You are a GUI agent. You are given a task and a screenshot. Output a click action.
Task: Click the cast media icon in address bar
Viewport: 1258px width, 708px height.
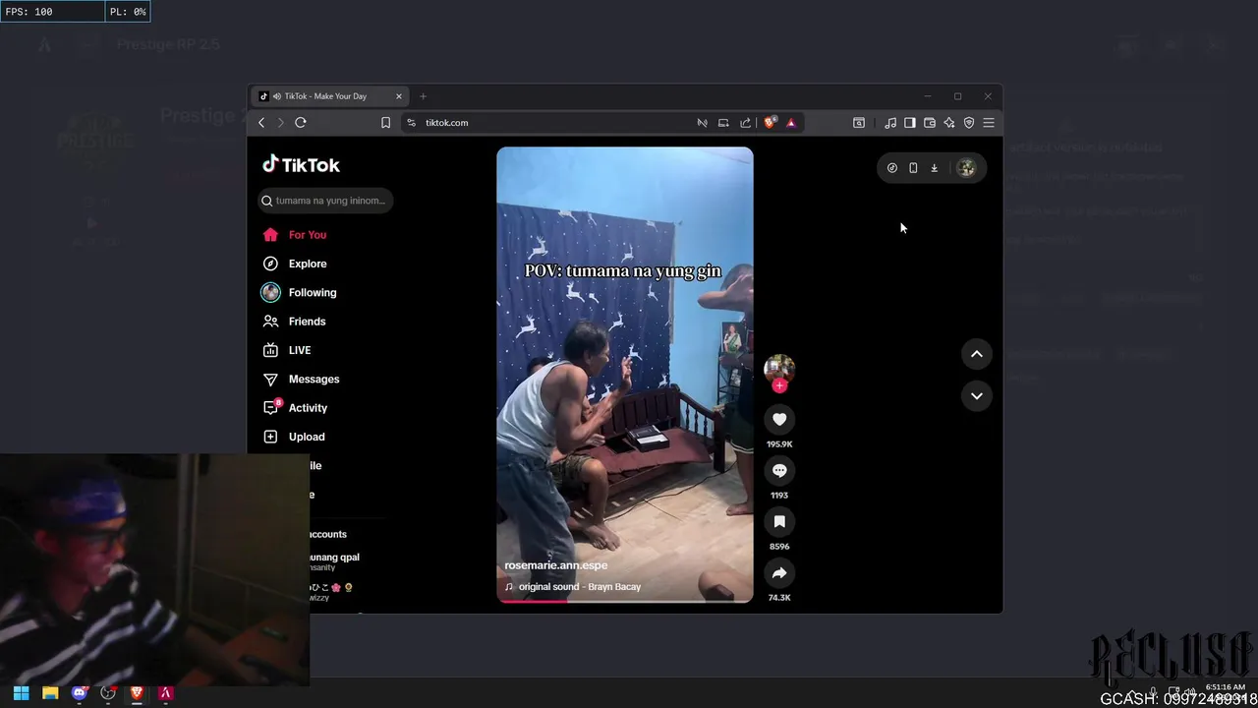point(723,123)
